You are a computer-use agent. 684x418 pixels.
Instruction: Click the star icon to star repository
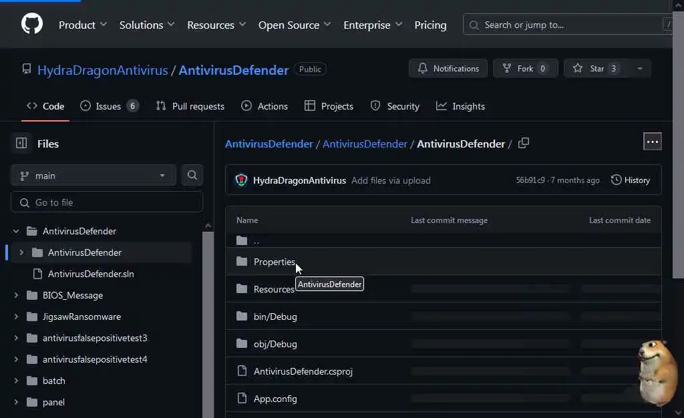(x=578, y=68)
